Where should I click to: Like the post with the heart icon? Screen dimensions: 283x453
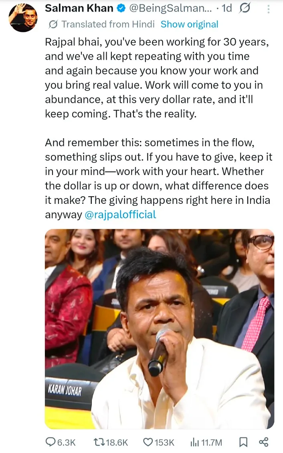(x=148, y=442)
